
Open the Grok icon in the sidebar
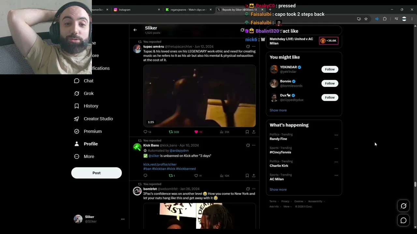77,93
